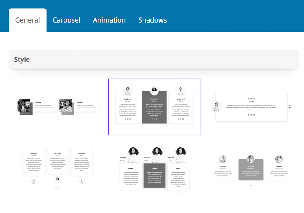304x213 pixels.
Task: Click the carousel dots under the selected style
Action: (154, 127)
